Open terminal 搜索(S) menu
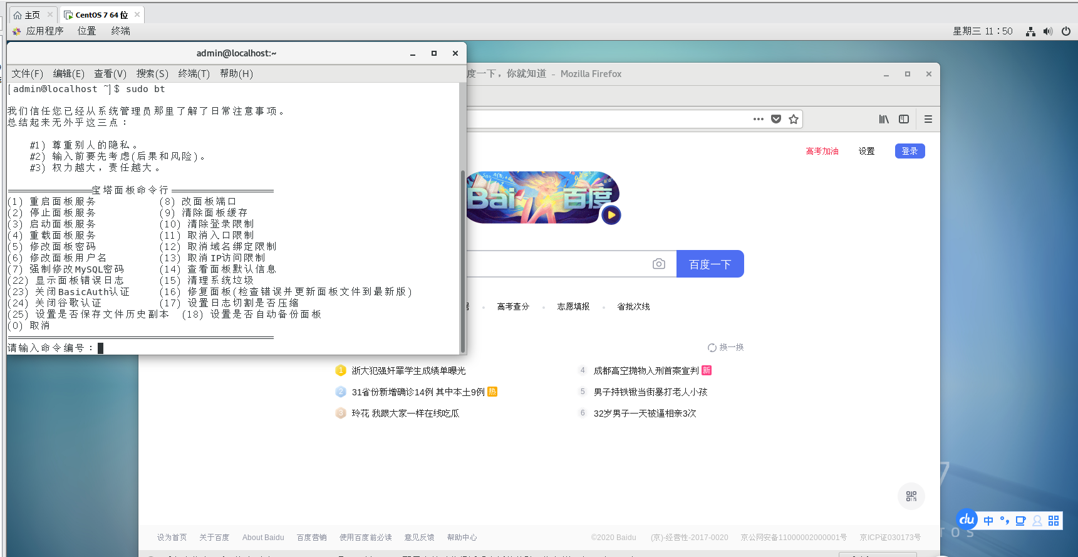This screenshot has width=1078, height=557. [152, 73]
